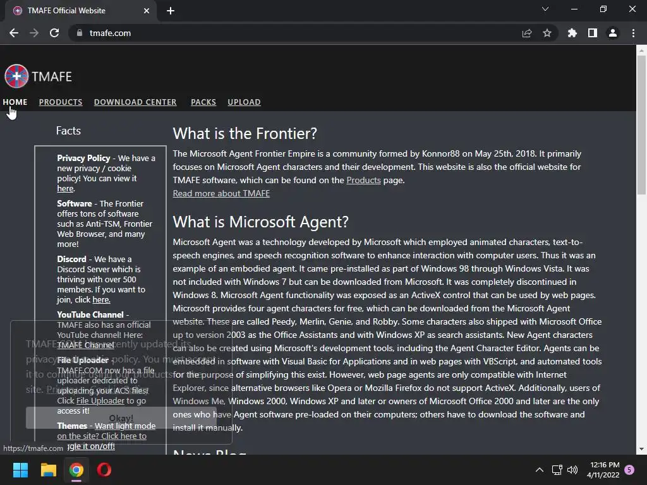
Task: Click the 'Facts' sidebar heading
Action: 68,131
